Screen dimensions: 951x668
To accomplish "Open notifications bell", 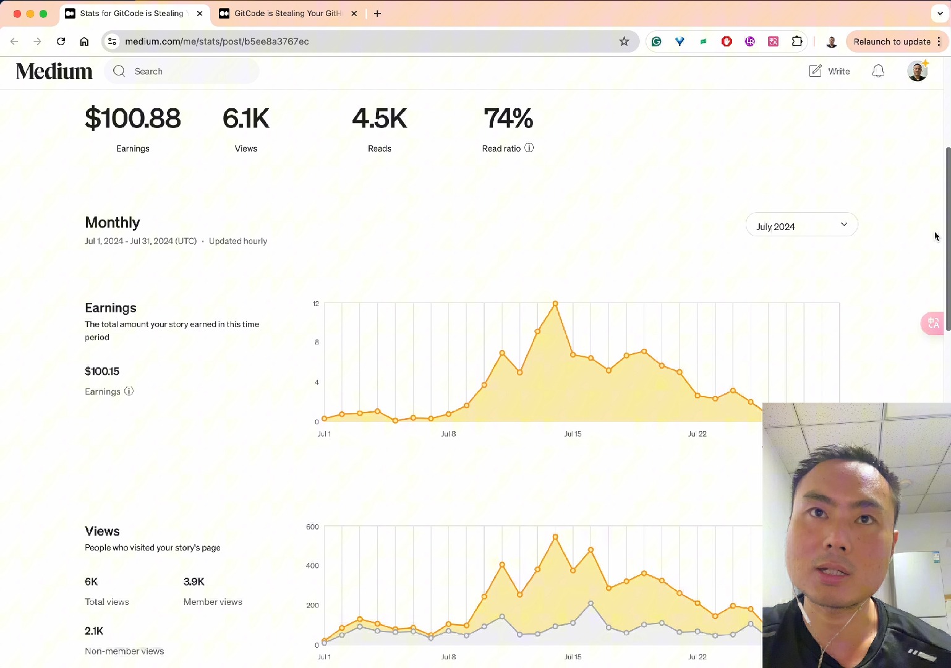I will [878, 71].
